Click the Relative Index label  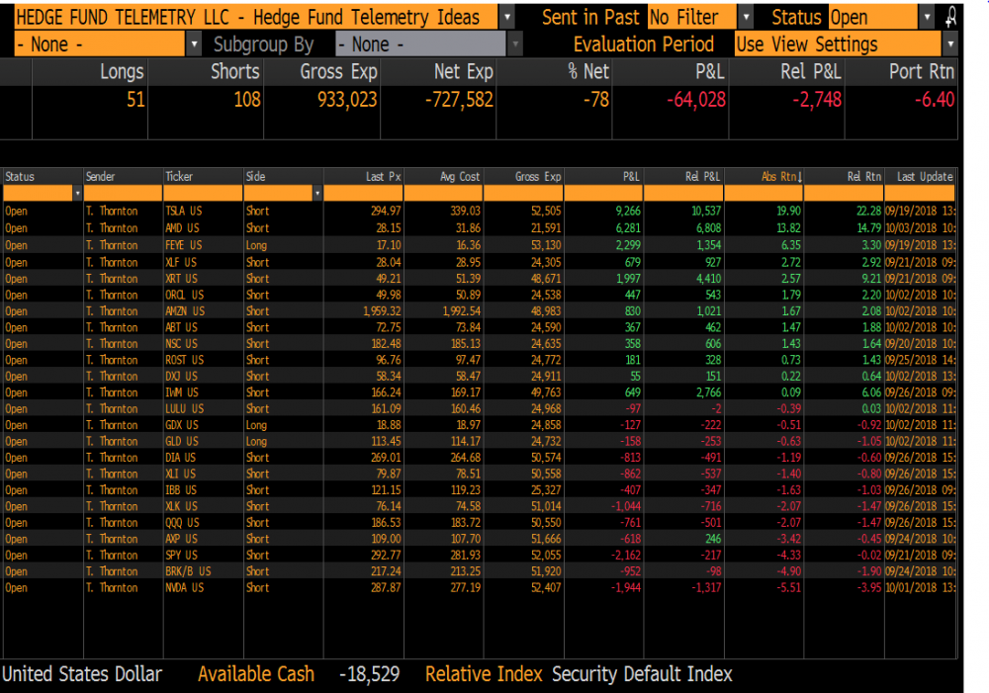tap(484, 674)
